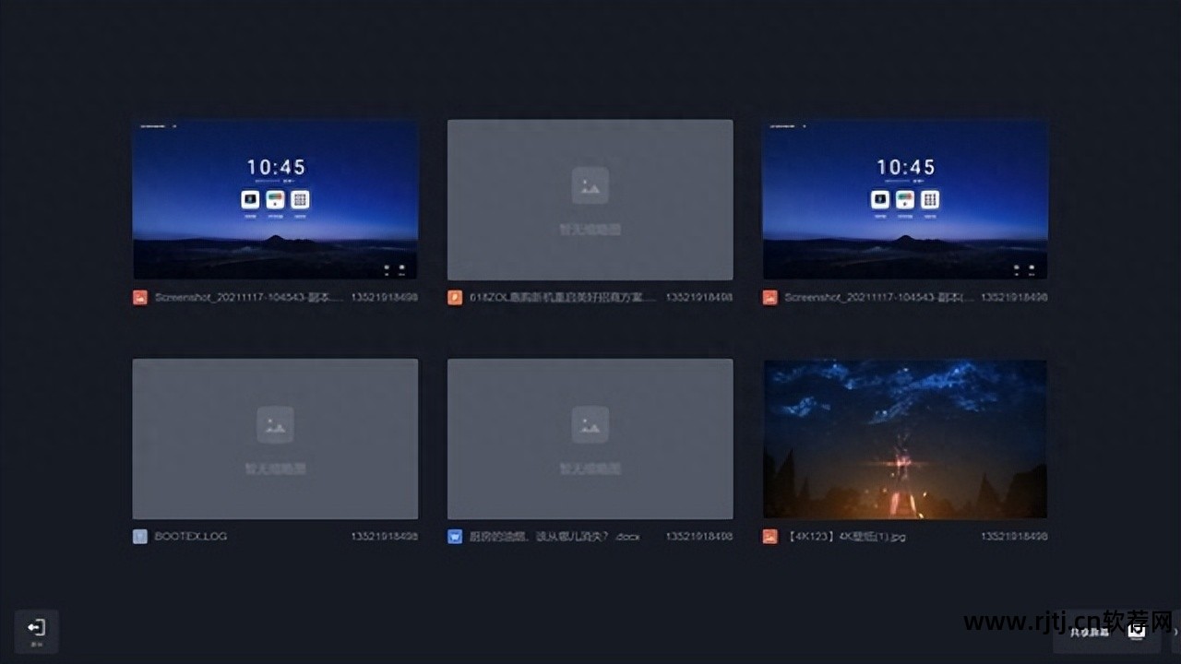Image resolution: width=1181 pixels, height=664 pixels.
Task: Click the exit icon button
Action: pyautogui.click(x=36, y=630)
